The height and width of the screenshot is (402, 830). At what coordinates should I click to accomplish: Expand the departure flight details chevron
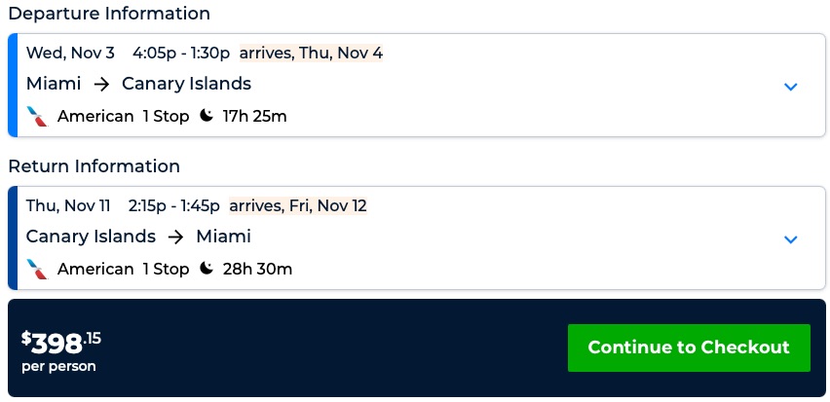click(790, 87)
